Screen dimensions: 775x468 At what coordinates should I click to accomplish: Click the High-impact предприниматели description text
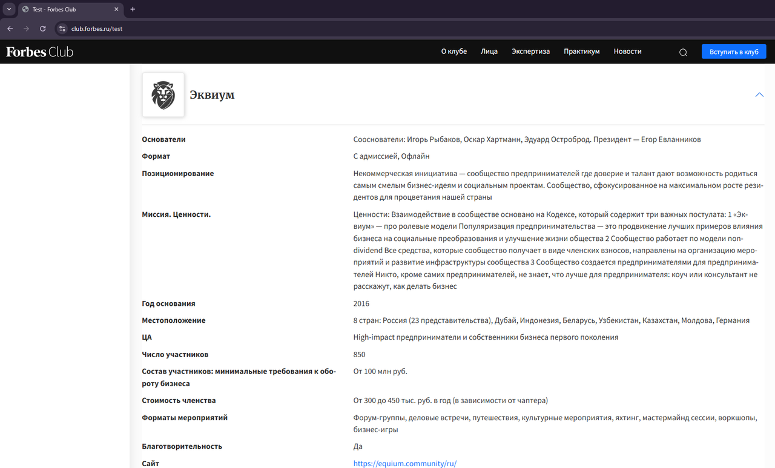pos(486,337)
